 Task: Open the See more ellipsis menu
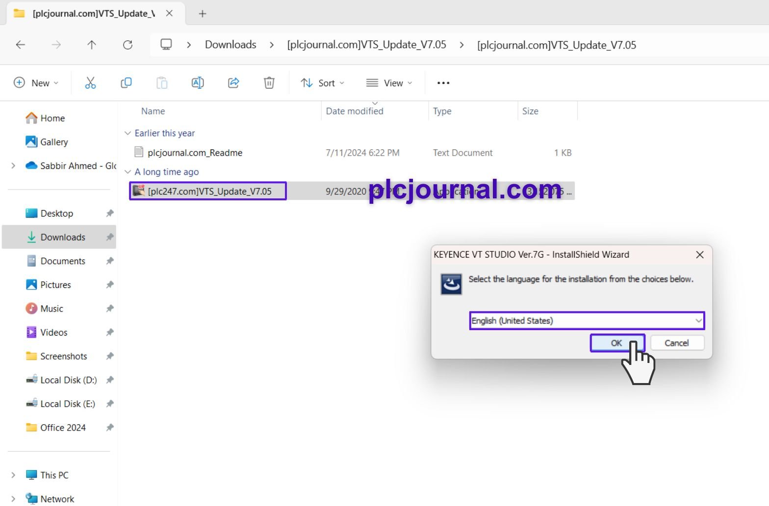click(443, 83)
